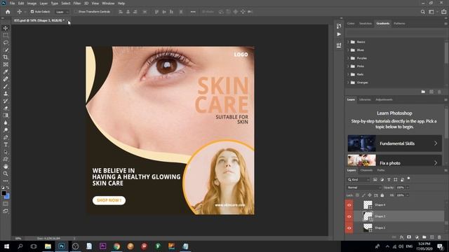Open the Normal blend mode dropdown
The height and width of the screenshot is (252, 449).
tap(364, 188)
